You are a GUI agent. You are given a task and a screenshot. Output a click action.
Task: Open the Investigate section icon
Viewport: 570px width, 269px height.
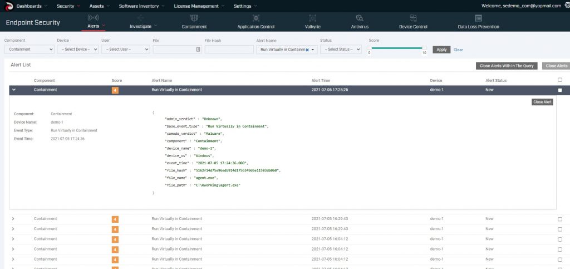(x=141, y=18)
